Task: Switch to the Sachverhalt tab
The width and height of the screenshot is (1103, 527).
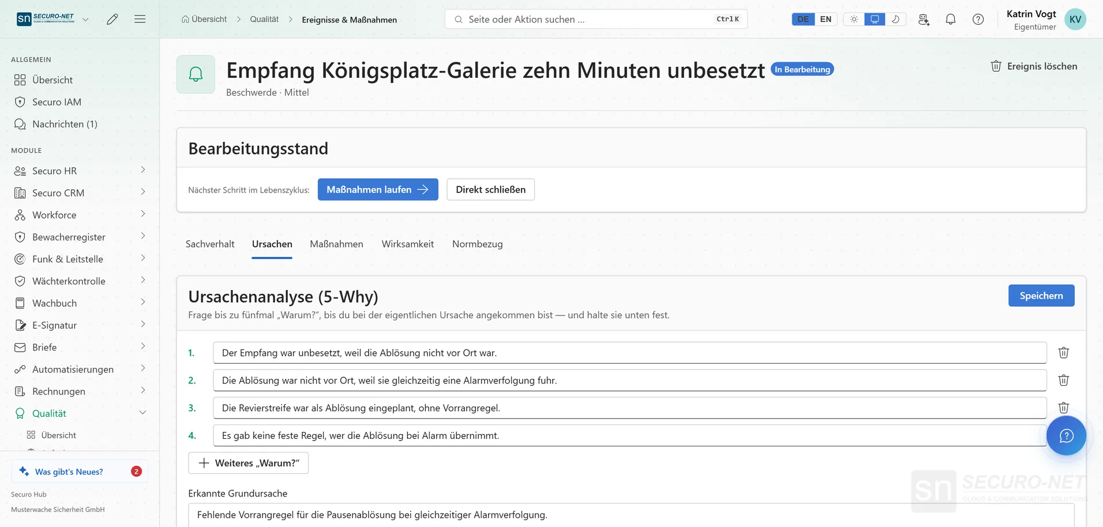Action: tap(210, 244)
